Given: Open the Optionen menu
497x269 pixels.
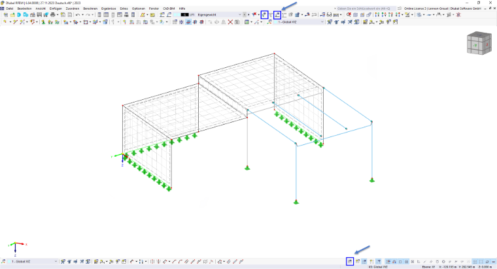Looking at the screenshot, I should pos(138,8).
